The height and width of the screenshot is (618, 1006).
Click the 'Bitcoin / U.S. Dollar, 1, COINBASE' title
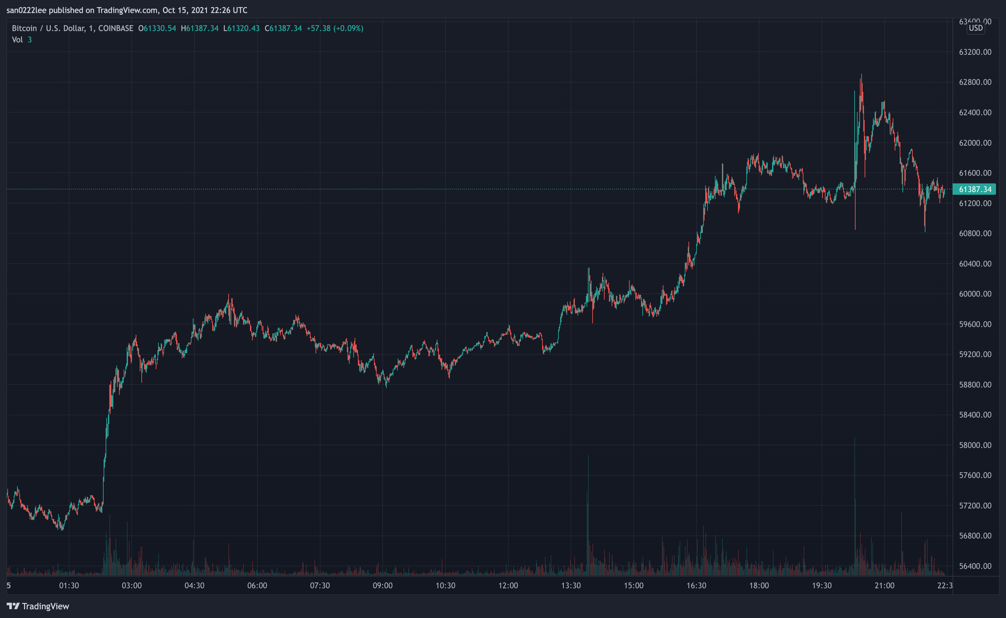point(73,28)
